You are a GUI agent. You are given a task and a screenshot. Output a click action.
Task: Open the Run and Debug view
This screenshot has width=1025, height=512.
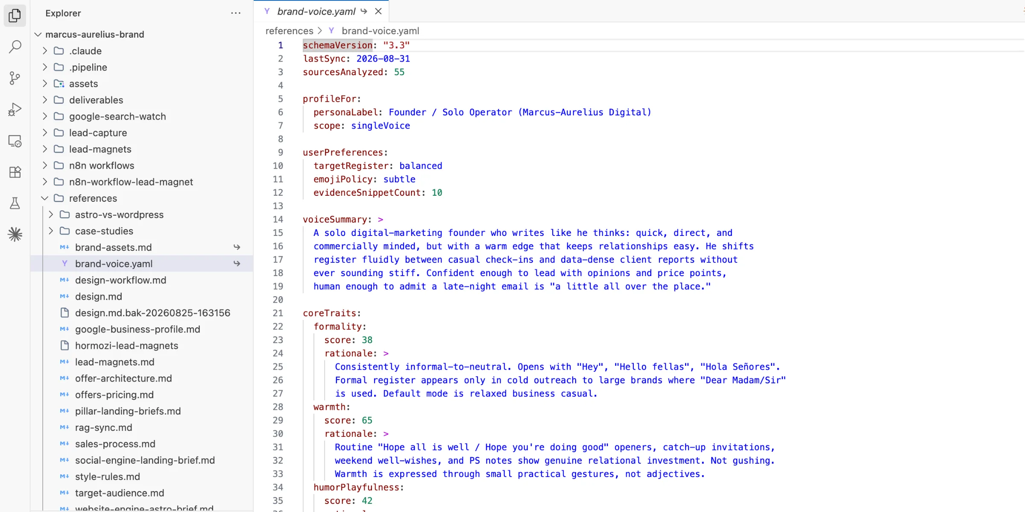coord(15,109)
